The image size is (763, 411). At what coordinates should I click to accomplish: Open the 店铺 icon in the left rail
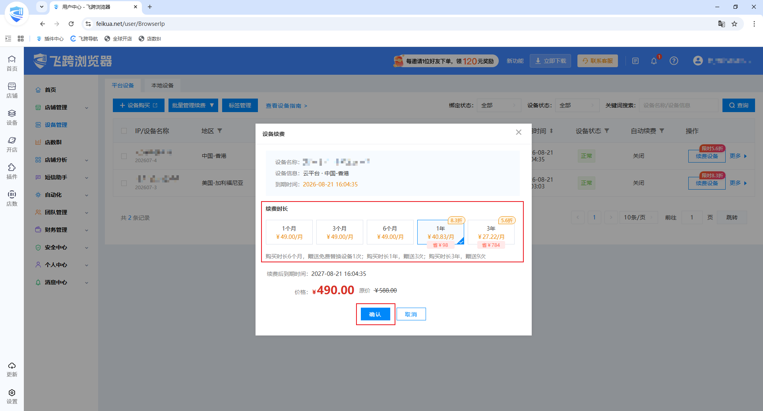[12, 90]
